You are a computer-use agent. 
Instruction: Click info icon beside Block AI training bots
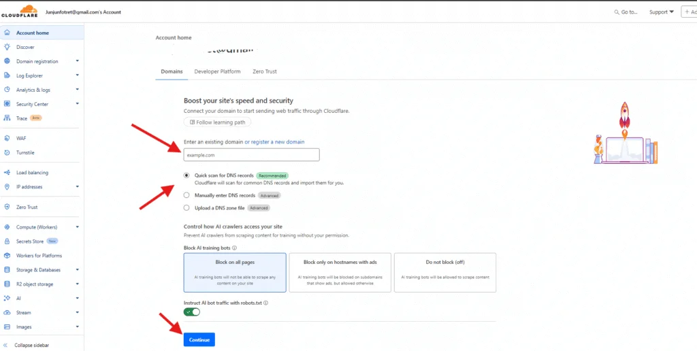tap(234, 248)
